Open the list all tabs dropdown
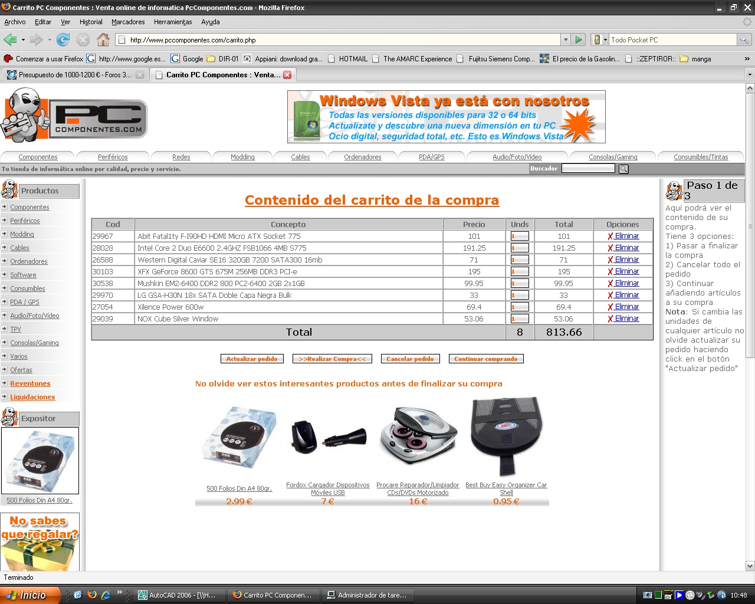 tap(750, 75)
